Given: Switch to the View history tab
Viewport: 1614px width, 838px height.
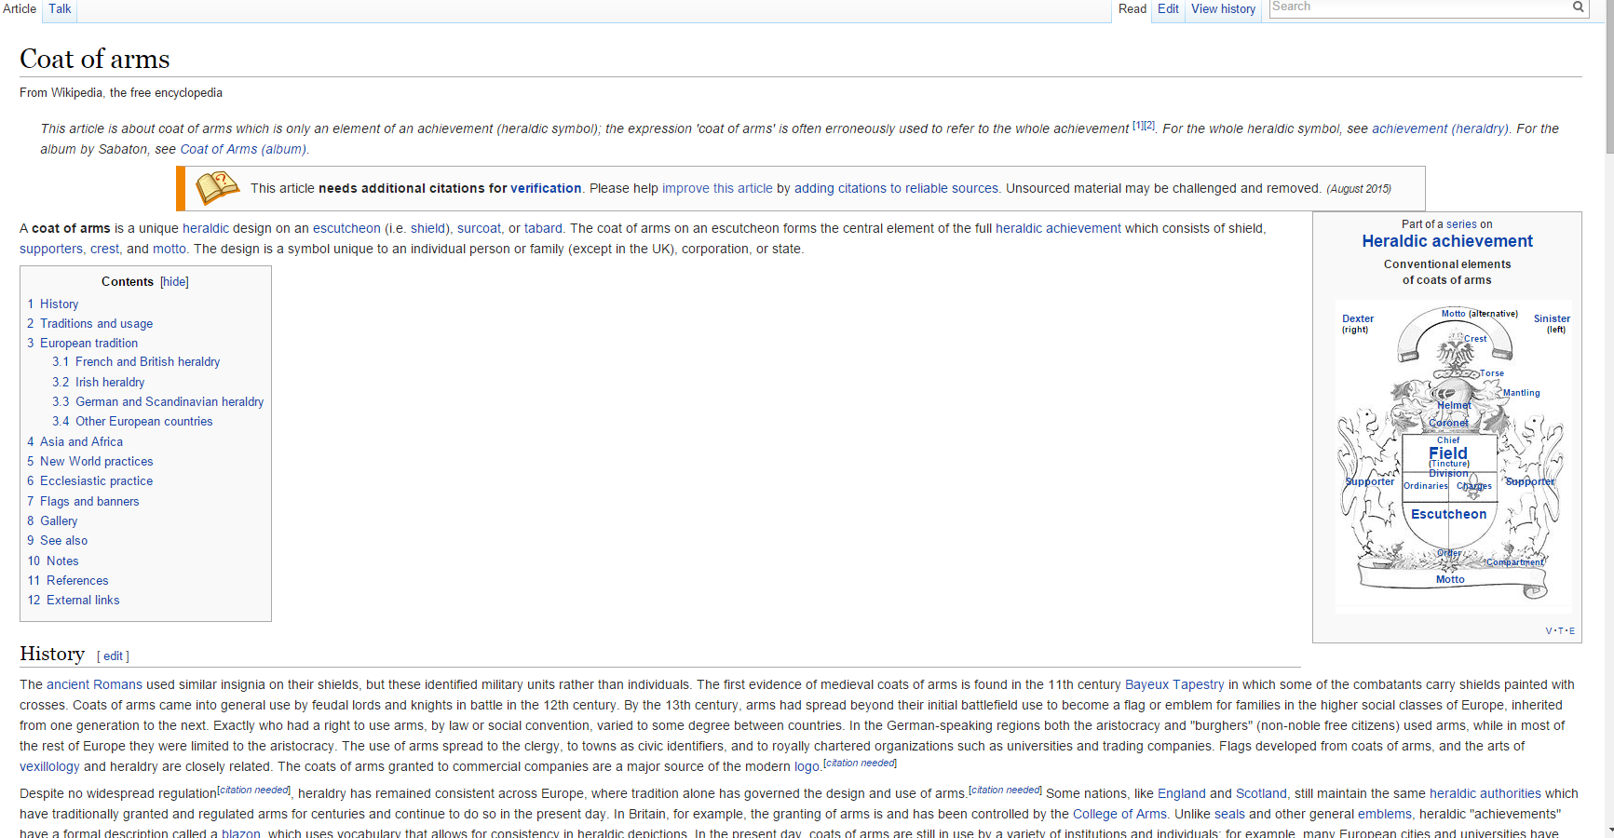Looking at the screenshot, I should coord(1223,9).
